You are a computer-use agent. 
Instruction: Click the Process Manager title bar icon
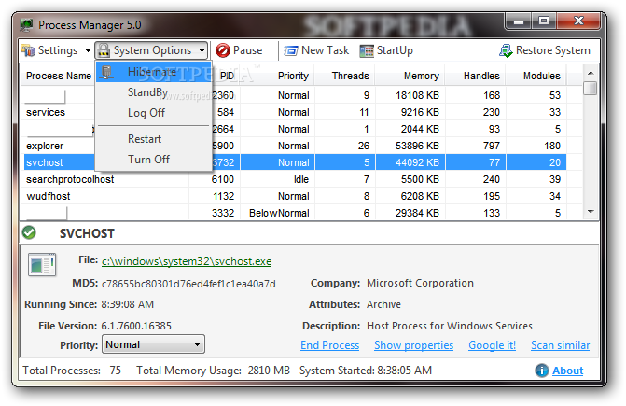pos(27,25)
